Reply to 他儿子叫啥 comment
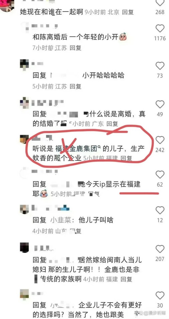This screenshot has width=169, height=319. click(75, 231)
